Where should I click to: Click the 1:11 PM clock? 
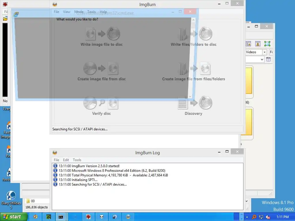[x=283, y=217]
